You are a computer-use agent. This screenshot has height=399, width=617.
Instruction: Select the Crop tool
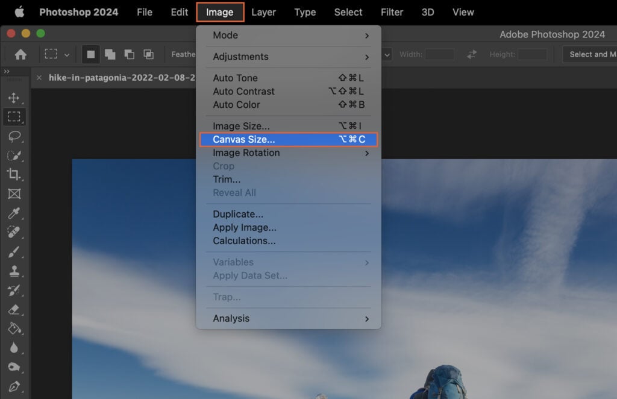pos(14,175)
